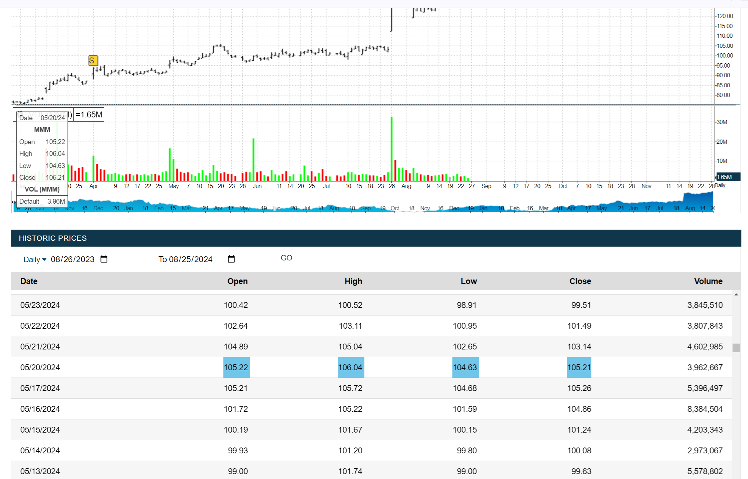This screenshot has height=479, width=748.
Task: Click the 08/26/2023 start date field
Action: tap(72, 259)
